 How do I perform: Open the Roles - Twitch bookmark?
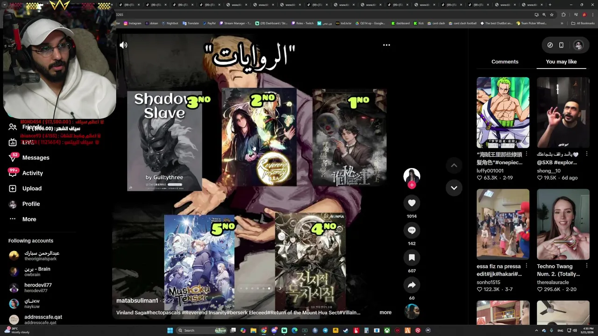[x=302, y=23]
